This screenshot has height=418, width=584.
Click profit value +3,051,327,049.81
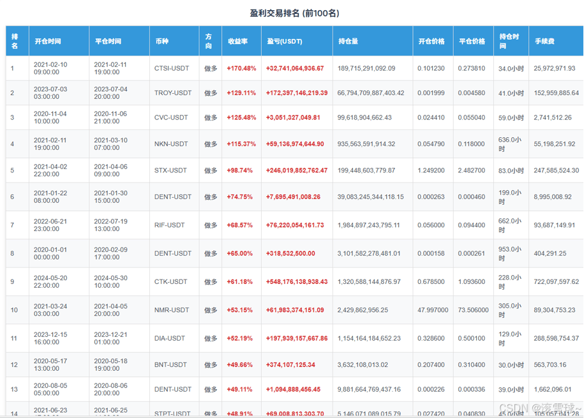293,117
